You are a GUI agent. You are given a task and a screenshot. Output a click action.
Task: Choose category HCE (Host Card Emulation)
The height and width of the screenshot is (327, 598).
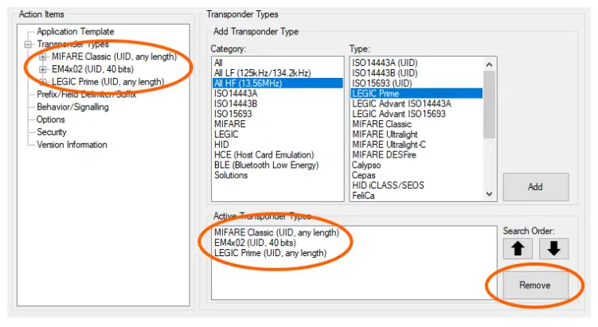point(278,155)
